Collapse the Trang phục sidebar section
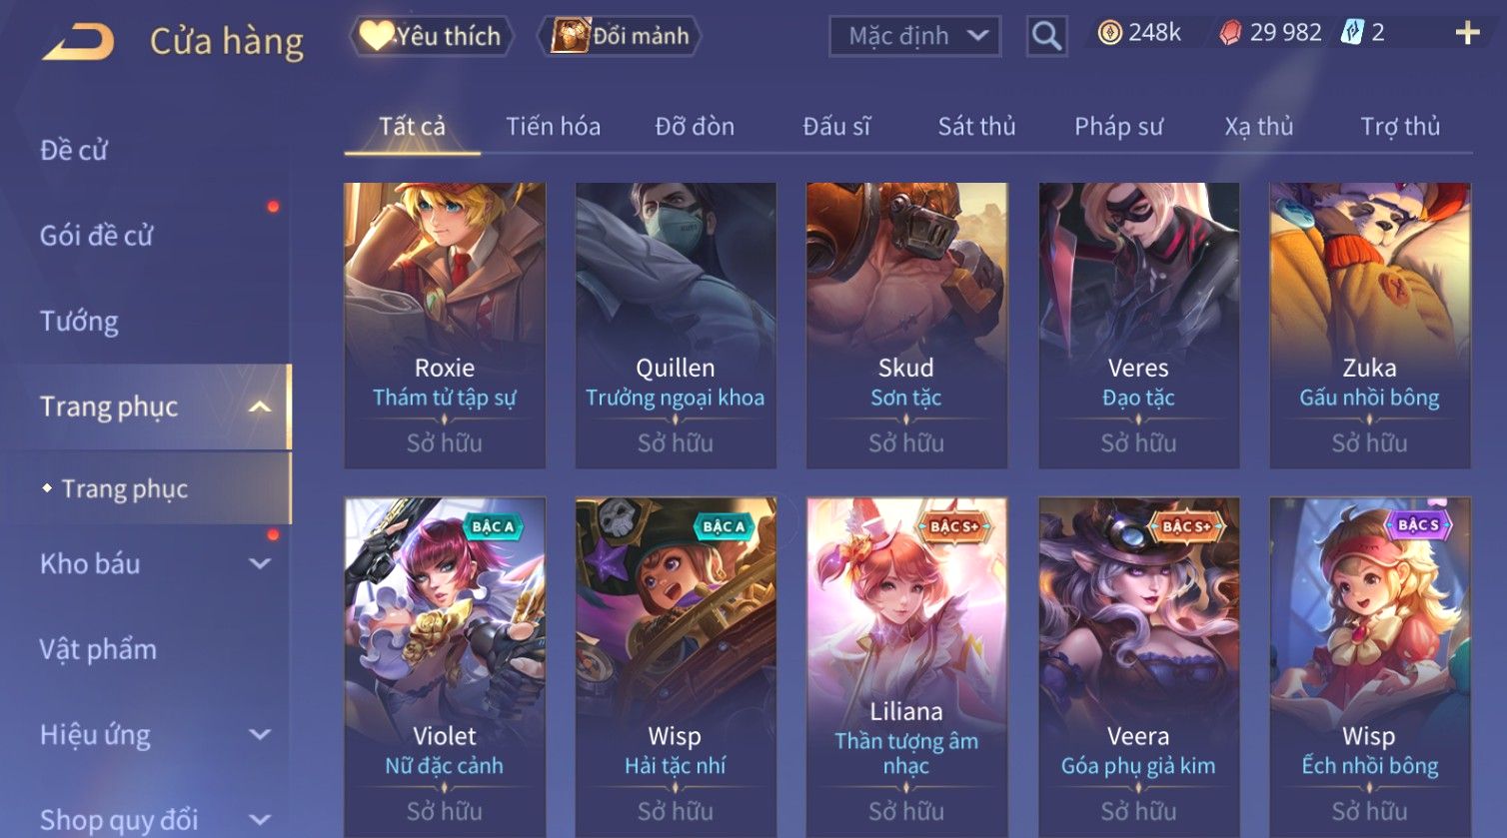 (x=259, y=407)
